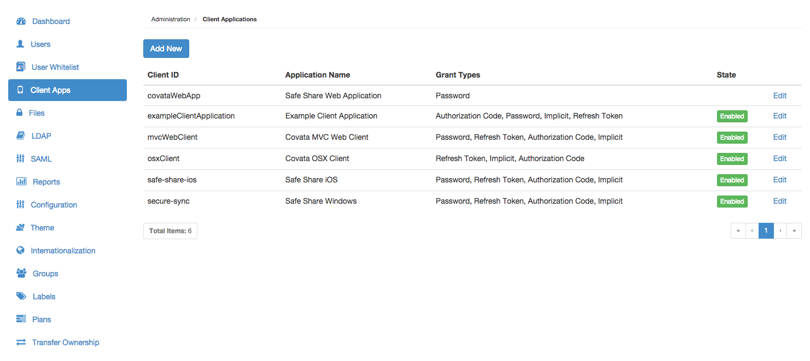Go to the last page of results
The image size is (810, 361).
794,230
